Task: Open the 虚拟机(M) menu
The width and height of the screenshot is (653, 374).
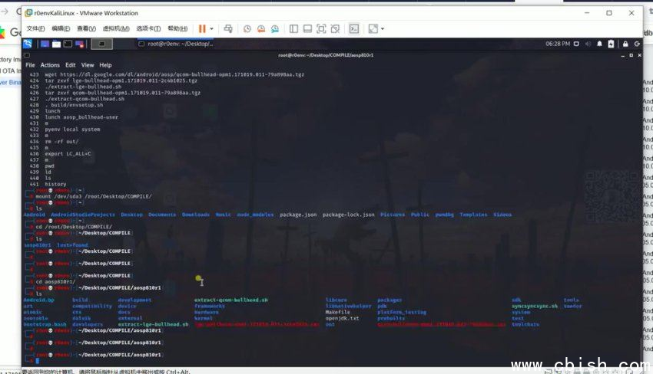Action: click(x=114, y=28)
